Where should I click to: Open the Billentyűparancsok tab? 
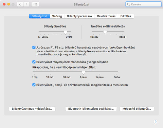(x=79, y=16)
